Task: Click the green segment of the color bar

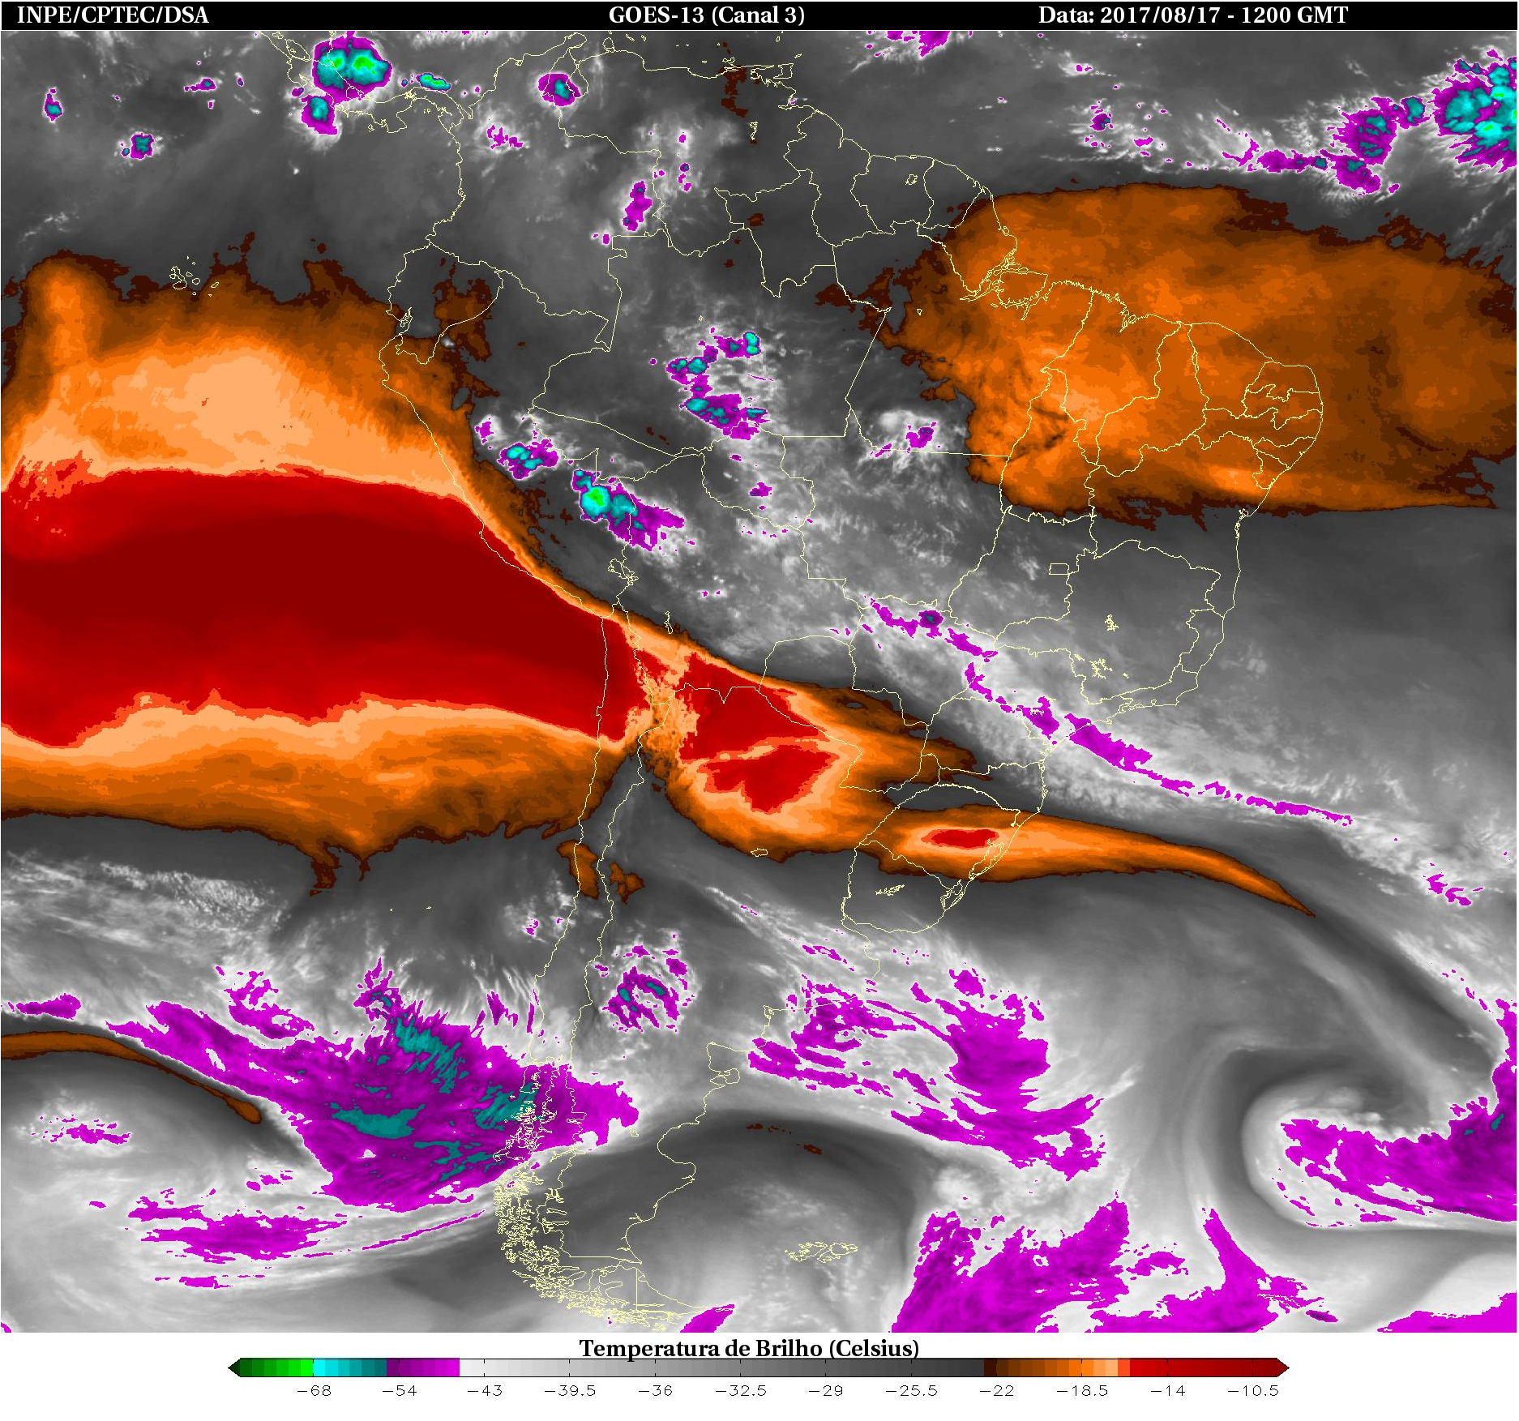Action: point(276,1367)
